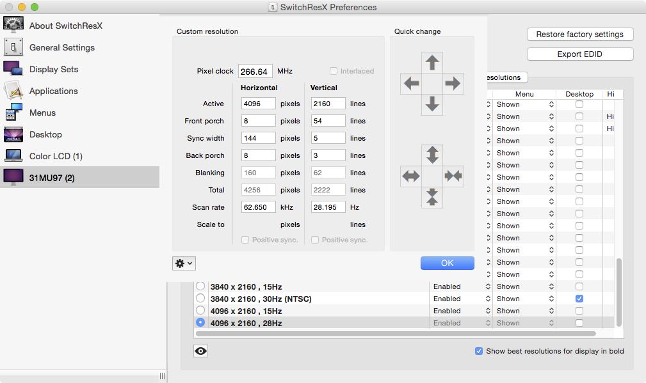Click the Horizontal Scan rate 62.650 field
Viewport: 646px width, 383px height.
(258, 207)
